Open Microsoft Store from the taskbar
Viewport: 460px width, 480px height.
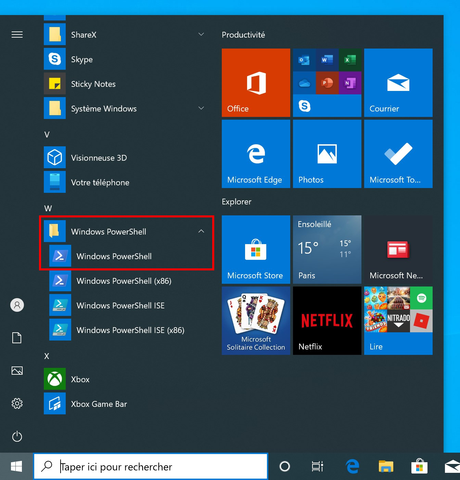click(420, 466)
